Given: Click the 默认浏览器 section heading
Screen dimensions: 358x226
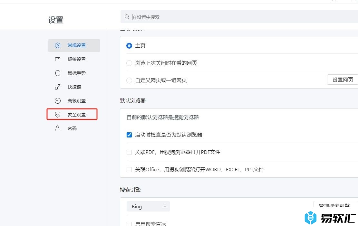Looking at the screenshot, I should 133,100.
